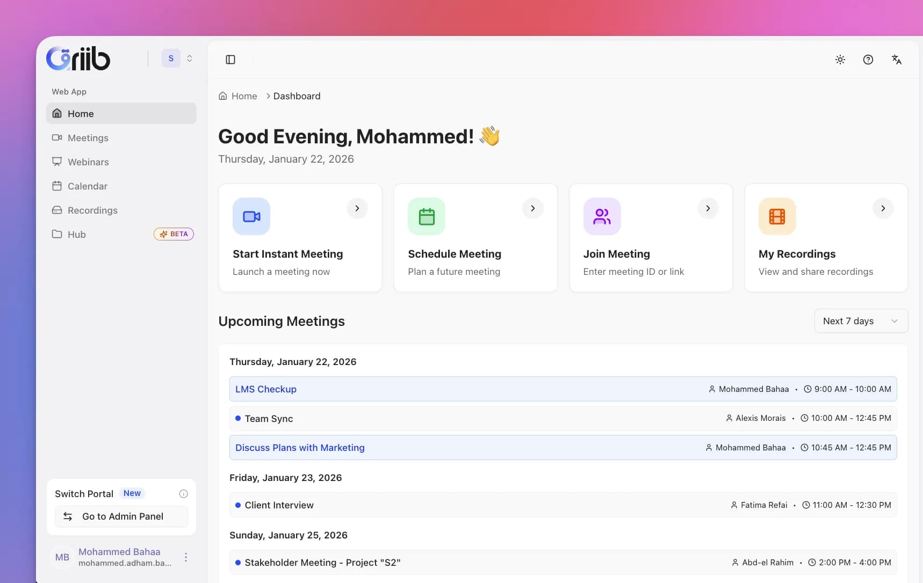
Task: Open the LMS Checkup meeting
Action: click(x=265, y=389)
